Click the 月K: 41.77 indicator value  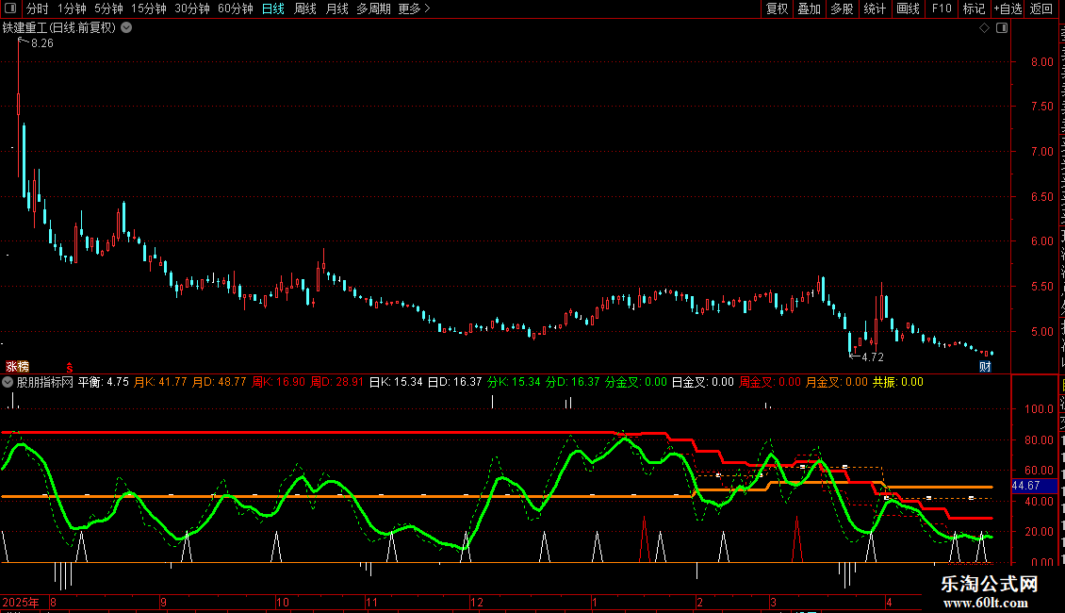click(160, 382)
